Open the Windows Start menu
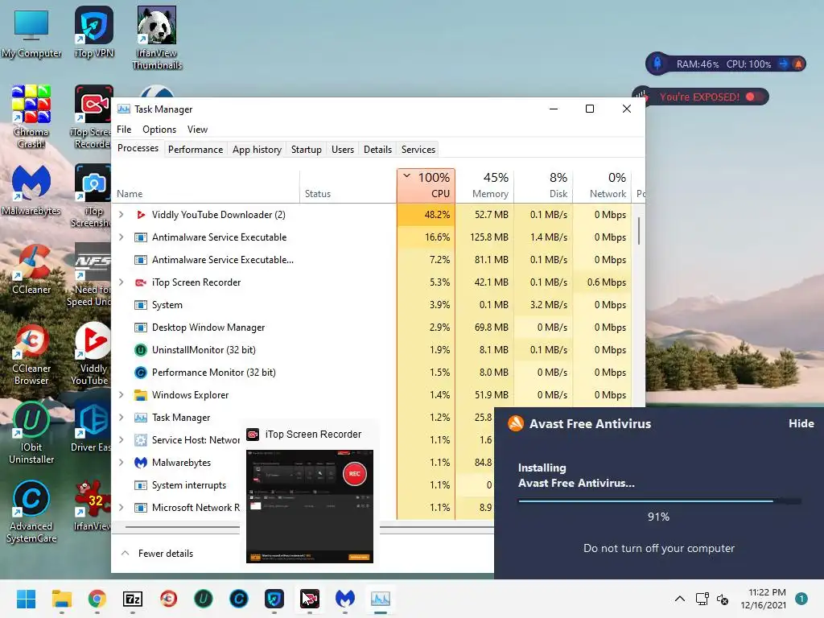 26,599
